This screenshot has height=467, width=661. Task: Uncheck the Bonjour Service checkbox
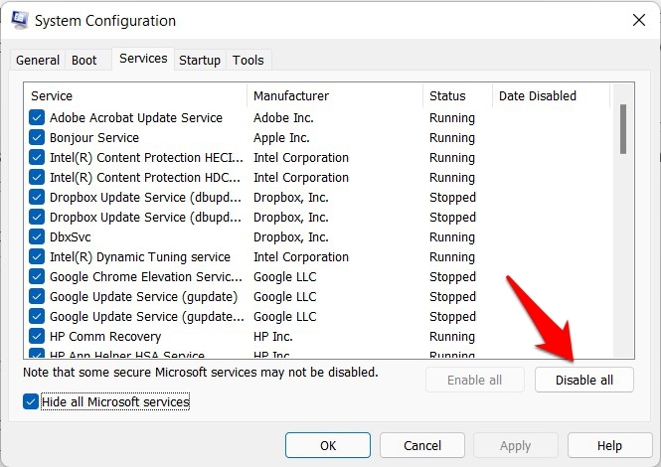coord(37,138)
